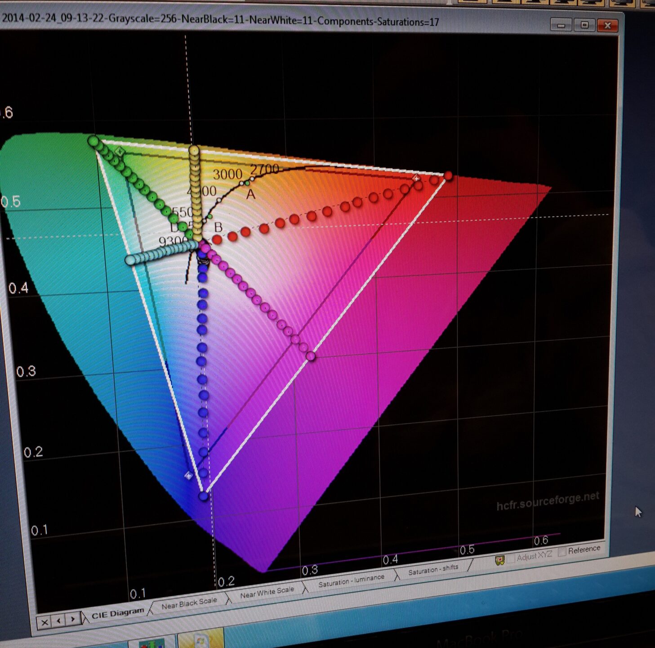Viewport: 655px width, 648px height.
Task: Enable the Adjust XYZ checkbox
Action: 512,558
